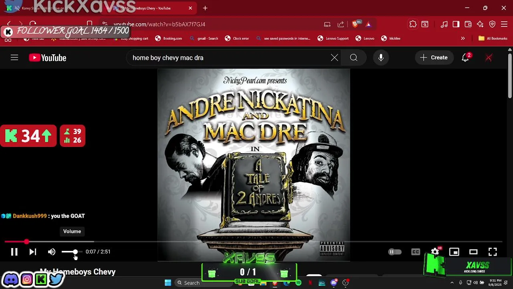Set volume on the player volume slider
513x289 pixels.
tap(72, 252)
